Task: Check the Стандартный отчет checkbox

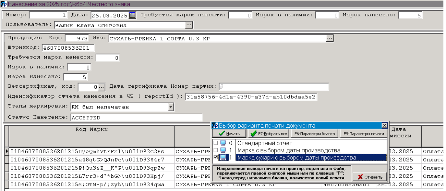Action: pyautogui.click(x=216, y=143)
